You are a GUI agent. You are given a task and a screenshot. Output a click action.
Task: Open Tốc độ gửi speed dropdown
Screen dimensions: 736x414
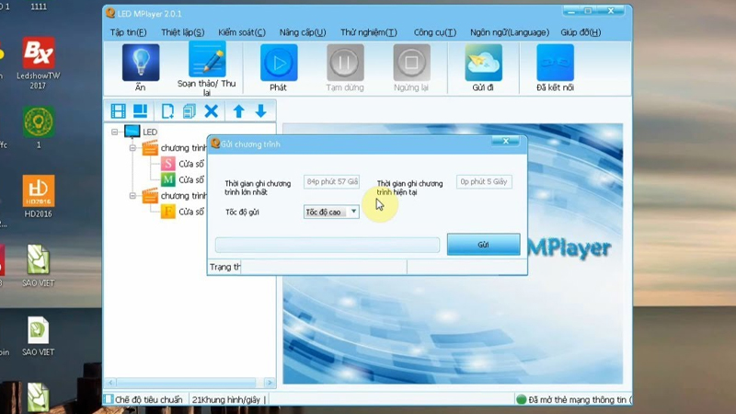tap(331, 213)
